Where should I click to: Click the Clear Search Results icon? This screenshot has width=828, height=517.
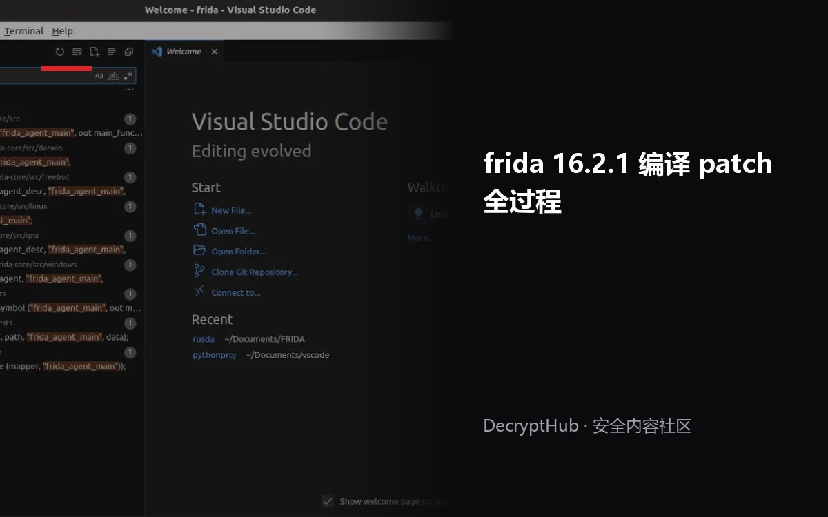tap(77, 52)
